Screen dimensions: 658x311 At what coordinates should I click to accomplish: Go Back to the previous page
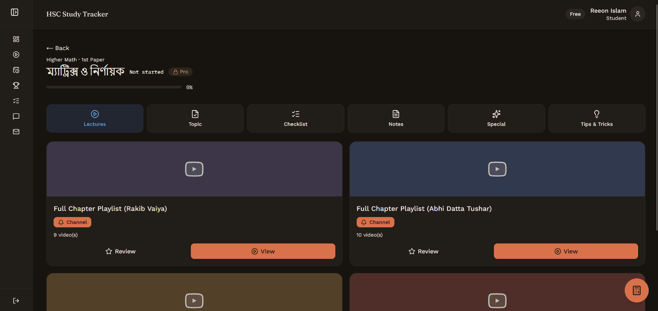[x=58, y=48]
